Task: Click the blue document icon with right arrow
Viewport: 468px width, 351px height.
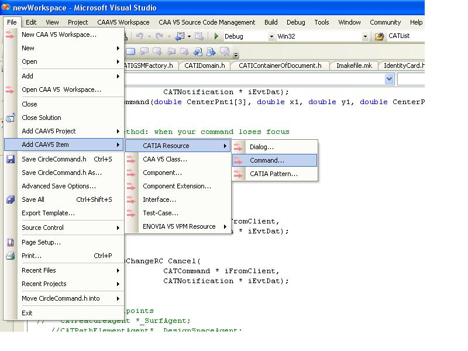Action: (211, 51)
